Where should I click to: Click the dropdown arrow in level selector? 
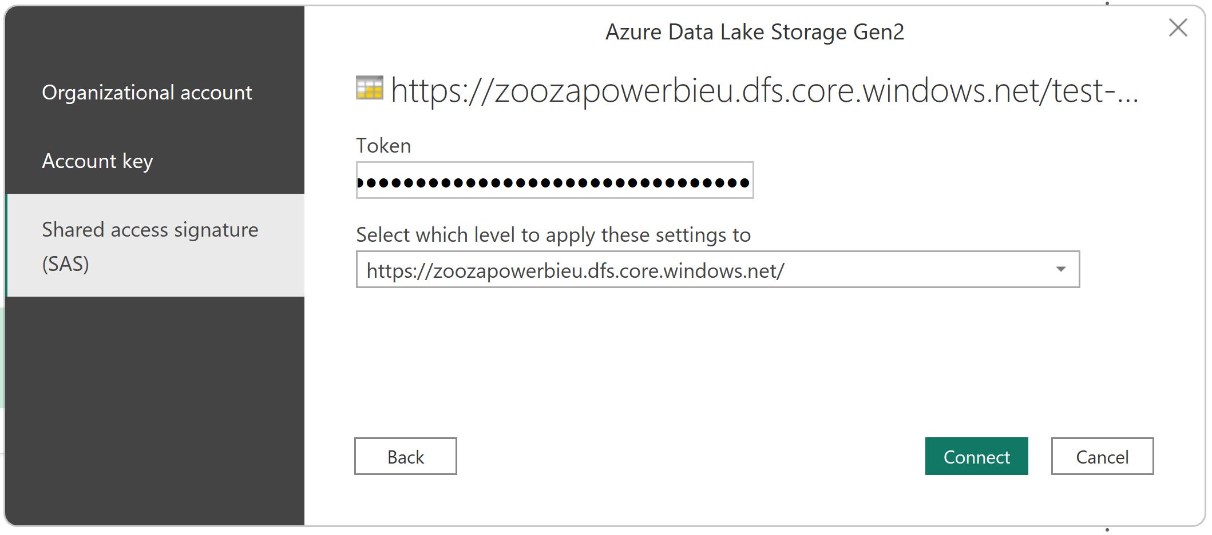pos(1060,269)
